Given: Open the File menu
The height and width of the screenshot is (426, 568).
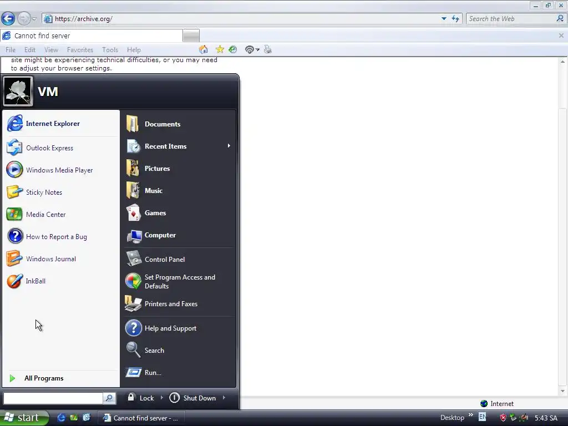Looking at the screenshot, I should coord(11,49).
